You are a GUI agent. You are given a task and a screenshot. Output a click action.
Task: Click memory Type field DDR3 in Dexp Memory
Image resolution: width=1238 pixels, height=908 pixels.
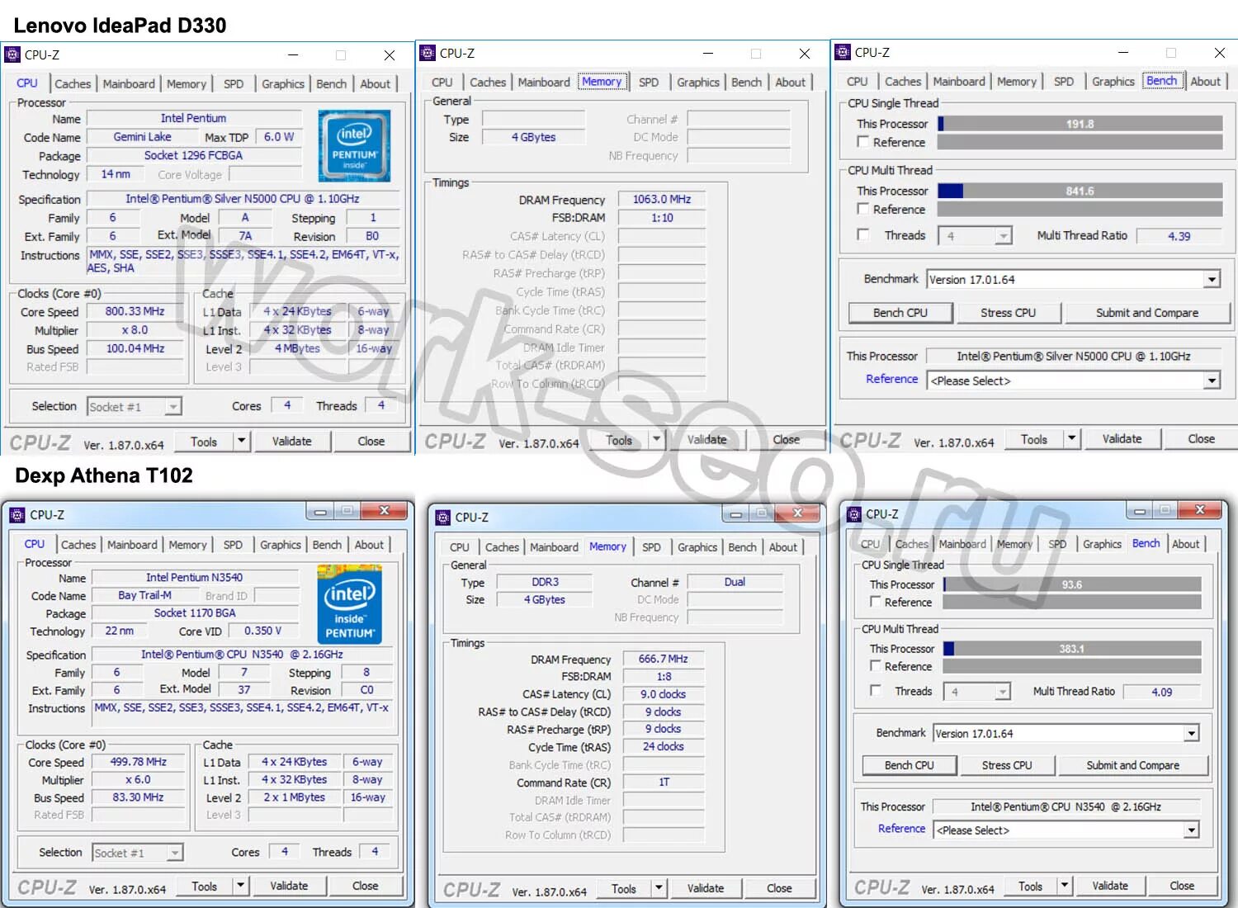tap(545, 582)
